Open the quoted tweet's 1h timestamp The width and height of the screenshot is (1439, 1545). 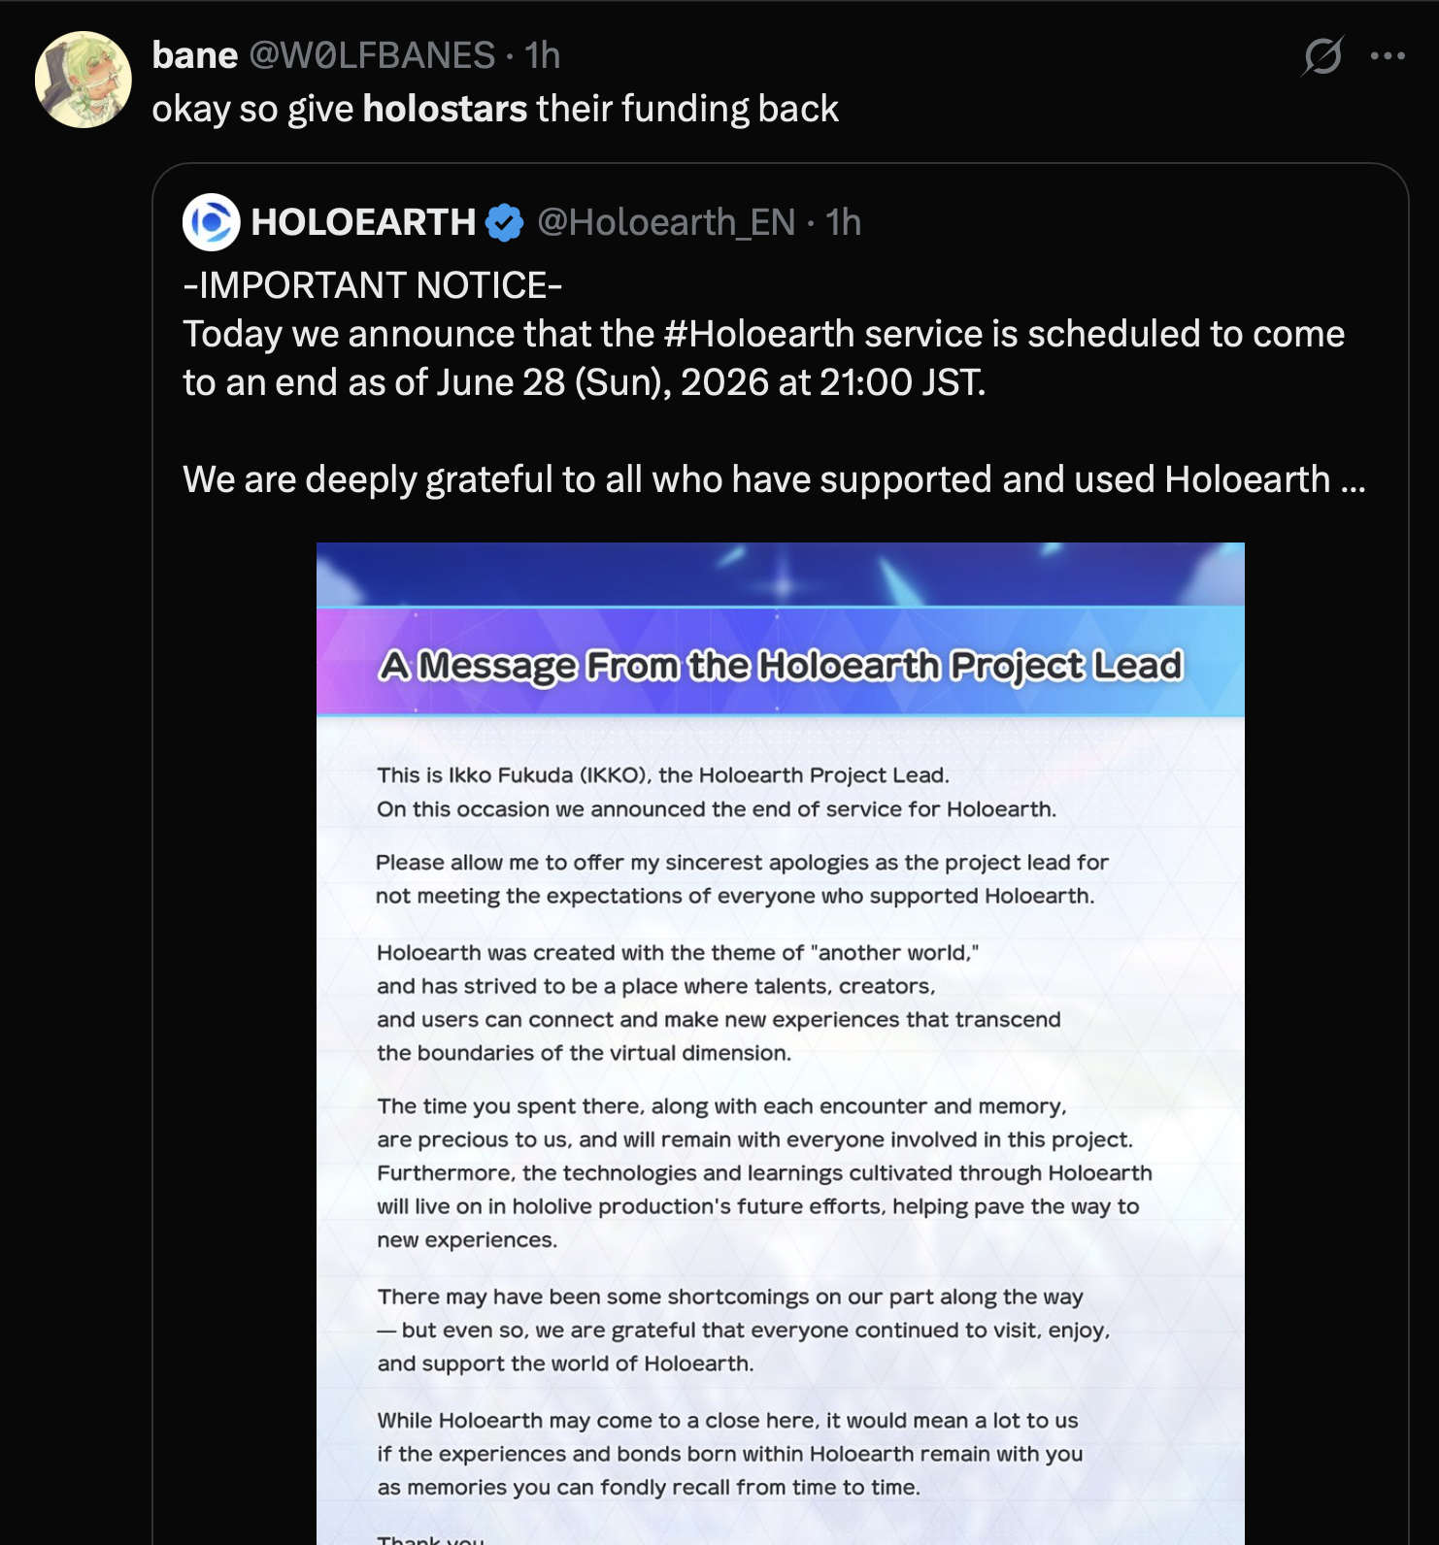tap(844, 222)
